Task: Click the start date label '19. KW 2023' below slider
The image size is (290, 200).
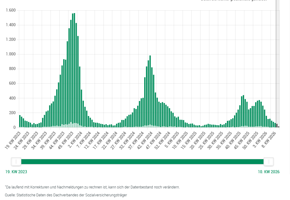Action: tap(16, 172)
